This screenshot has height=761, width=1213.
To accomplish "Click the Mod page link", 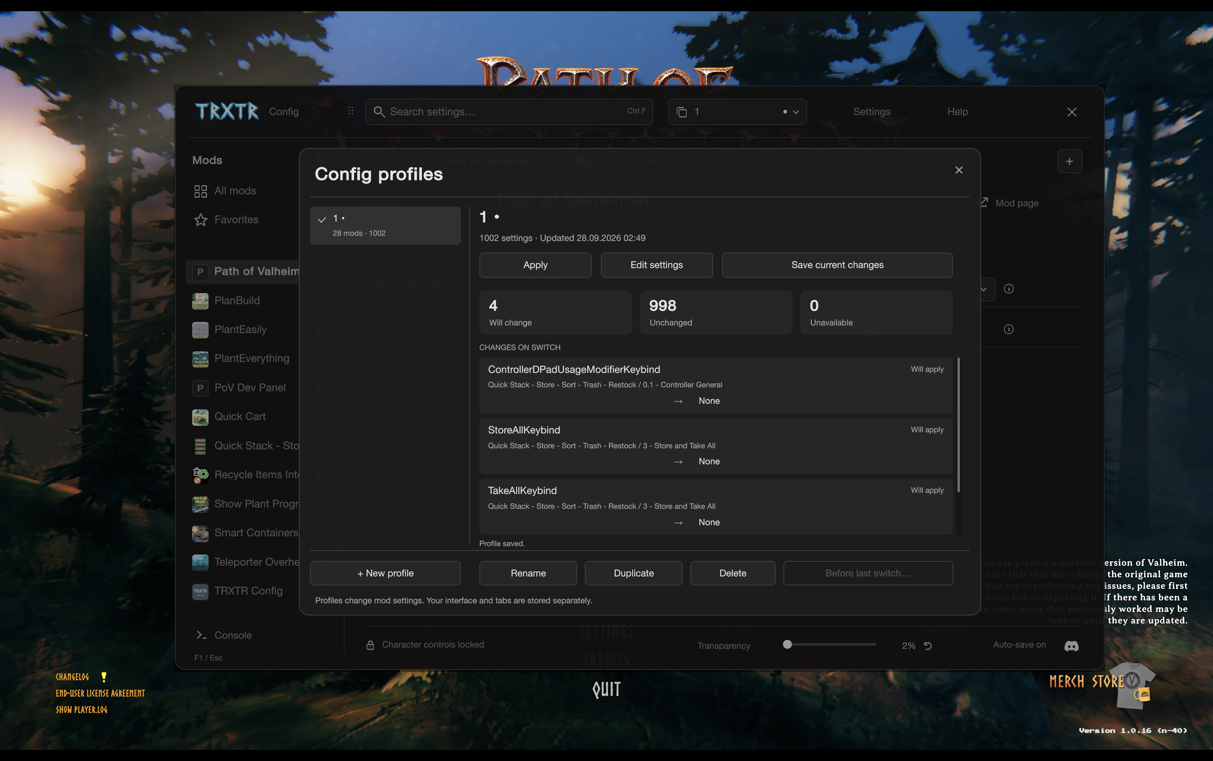I will tap(1016, 203).
